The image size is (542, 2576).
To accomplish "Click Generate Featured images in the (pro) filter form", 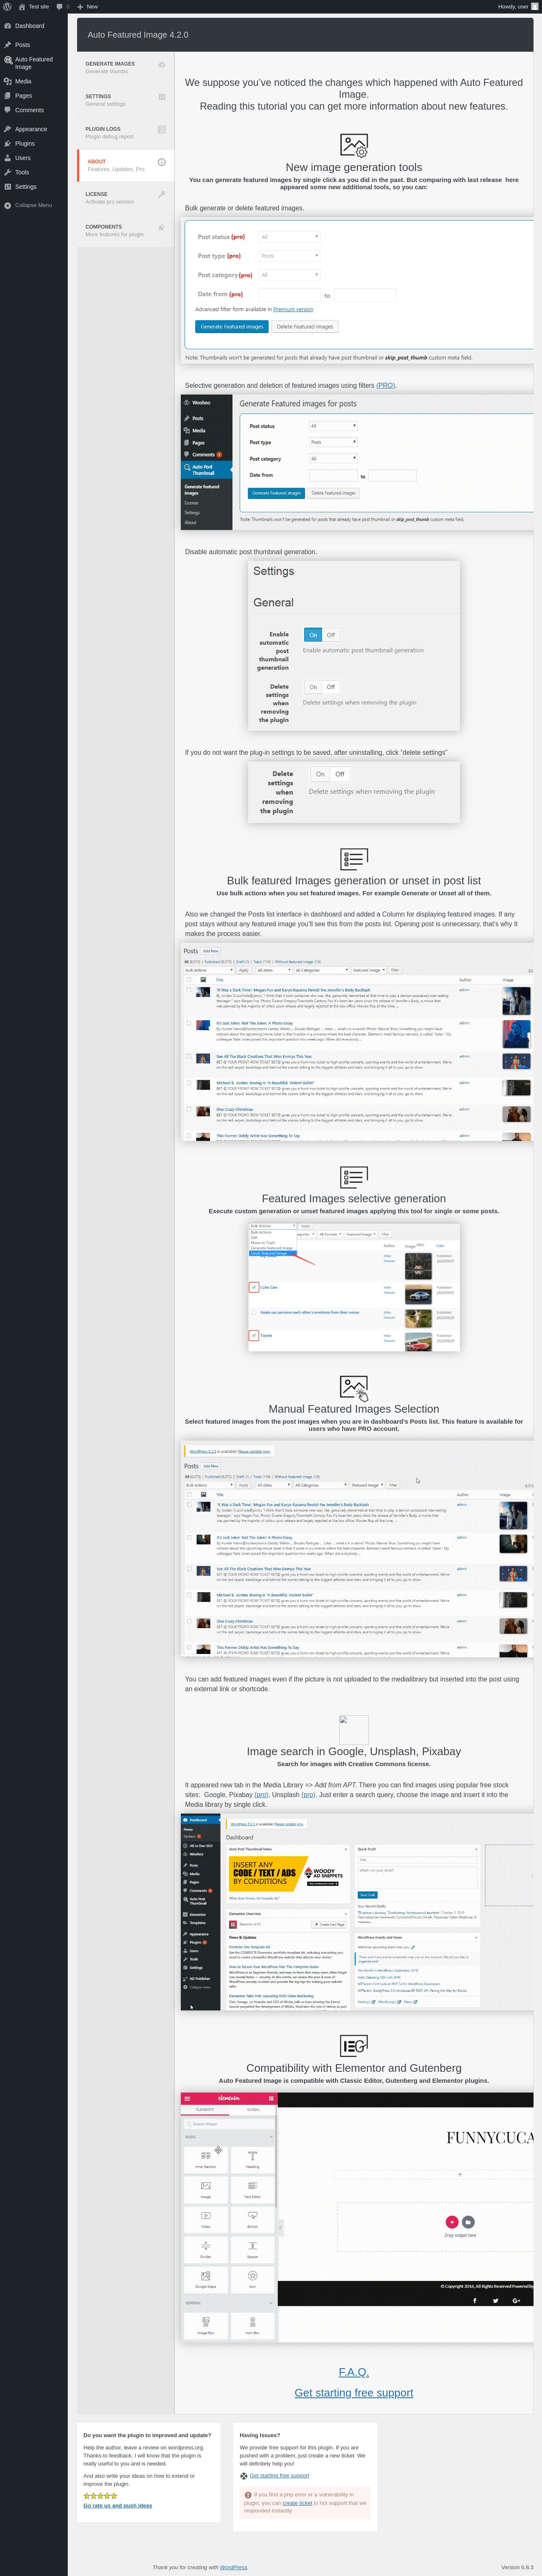I will click(x=232, y=327).
